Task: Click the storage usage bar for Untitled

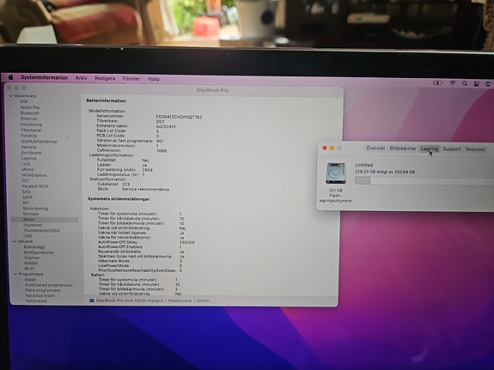Action: click(424, 181)
